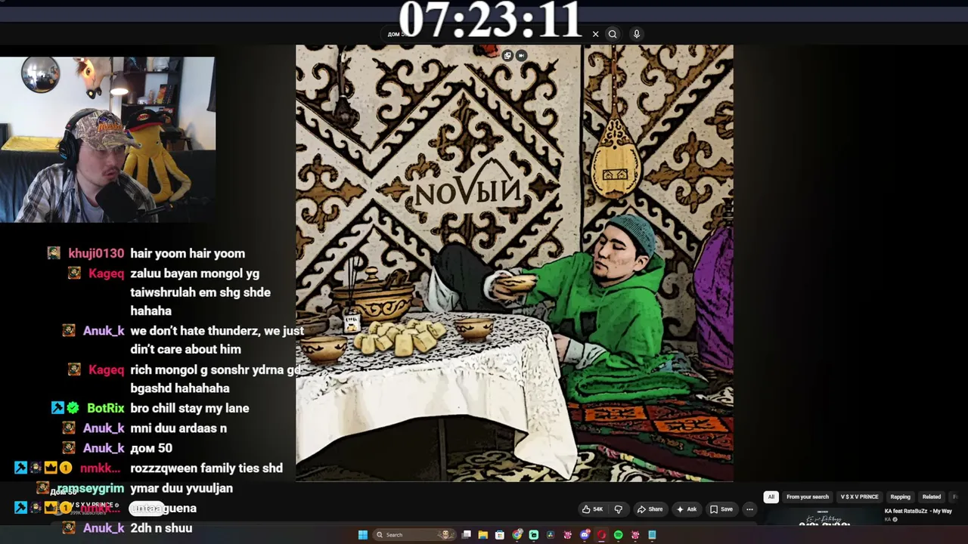968x544 pixels.
Task: Open the Windows Start menu
Action: point(363,535)
